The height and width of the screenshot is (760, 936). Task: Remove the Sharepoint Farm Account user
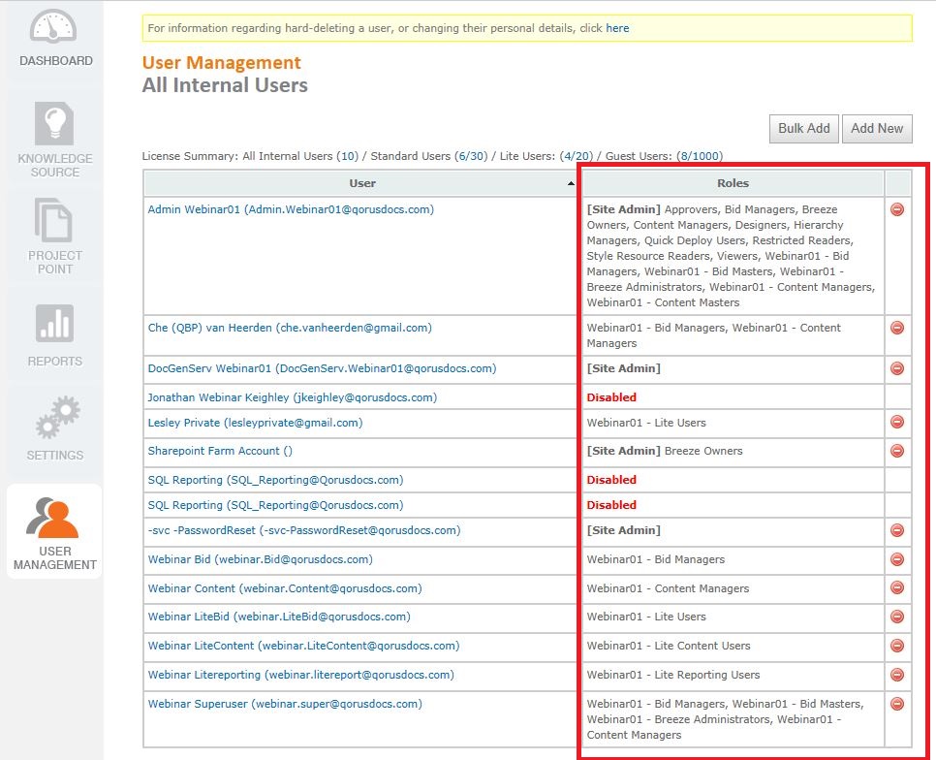[897, 451]
